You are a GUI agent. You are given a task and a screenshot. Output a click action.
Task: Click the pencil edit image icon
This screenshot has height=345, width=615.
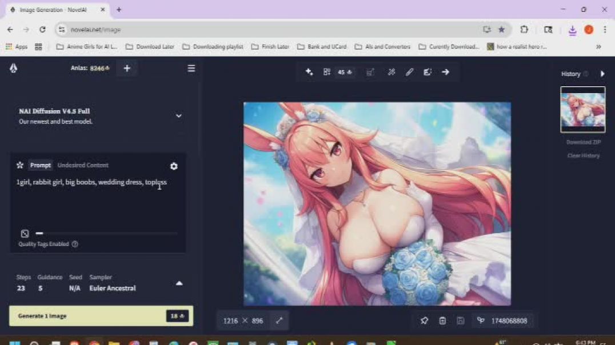point(409,72)
